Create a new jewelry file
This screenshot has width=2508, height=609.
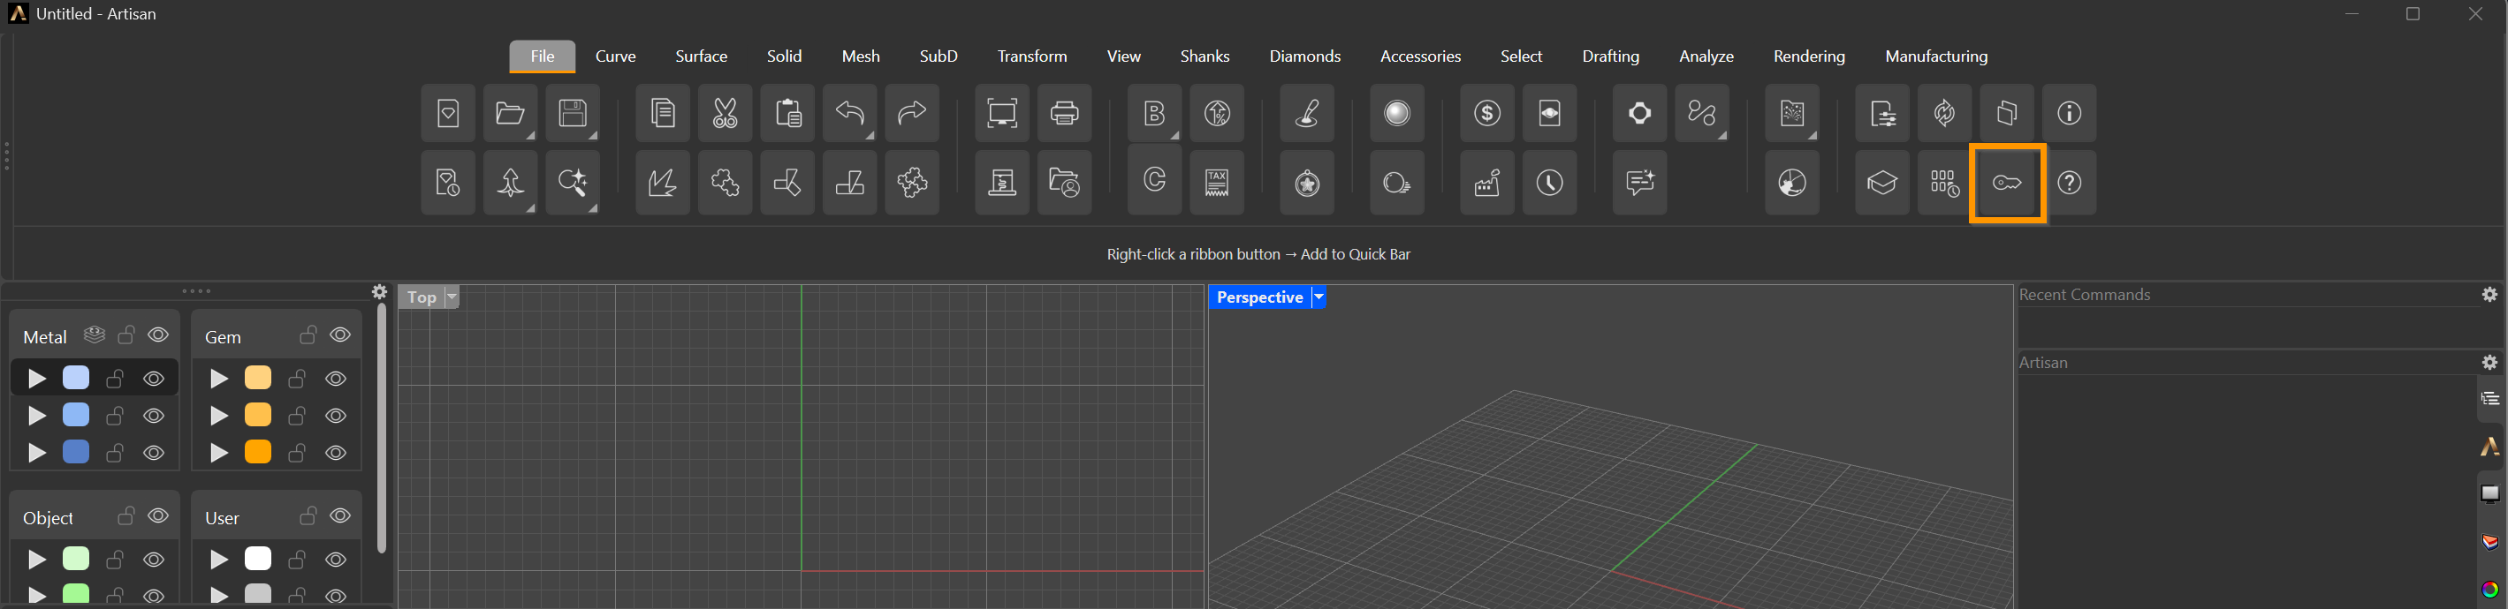[448, 113]
